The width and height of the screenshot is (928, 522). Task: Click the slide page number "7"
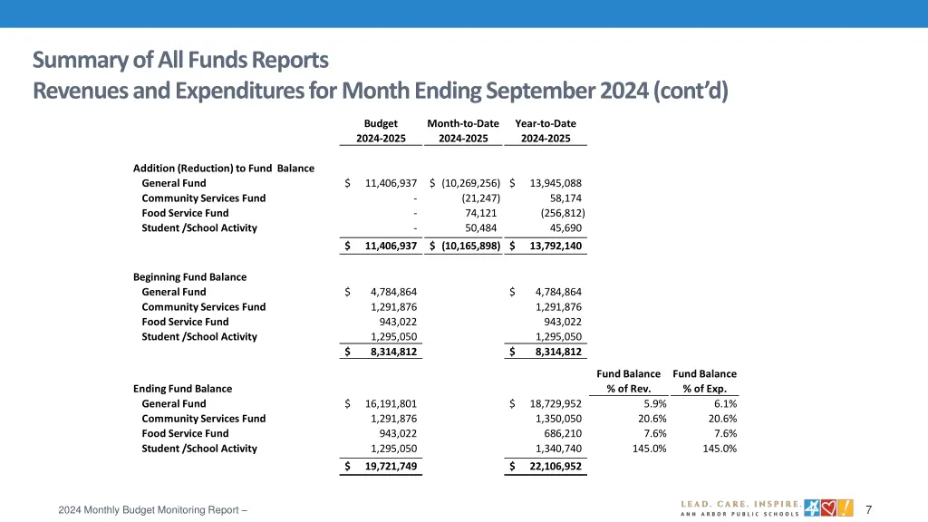coord(869,509)
